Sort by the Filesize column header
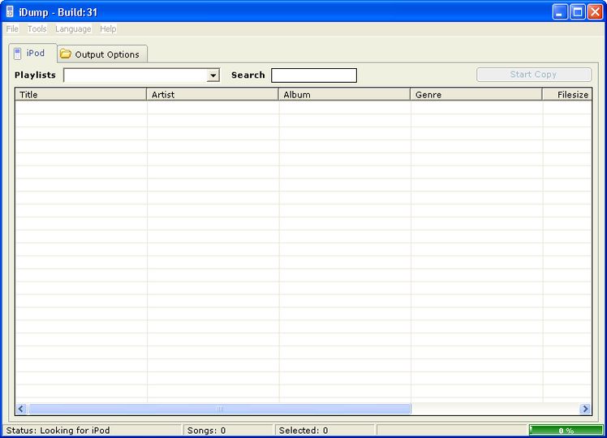The image size is (607, 438). click(567, 94)
